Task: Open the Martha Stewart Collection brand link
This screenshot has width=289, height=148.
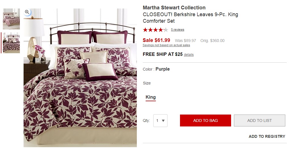Action: tap(174, 8)
